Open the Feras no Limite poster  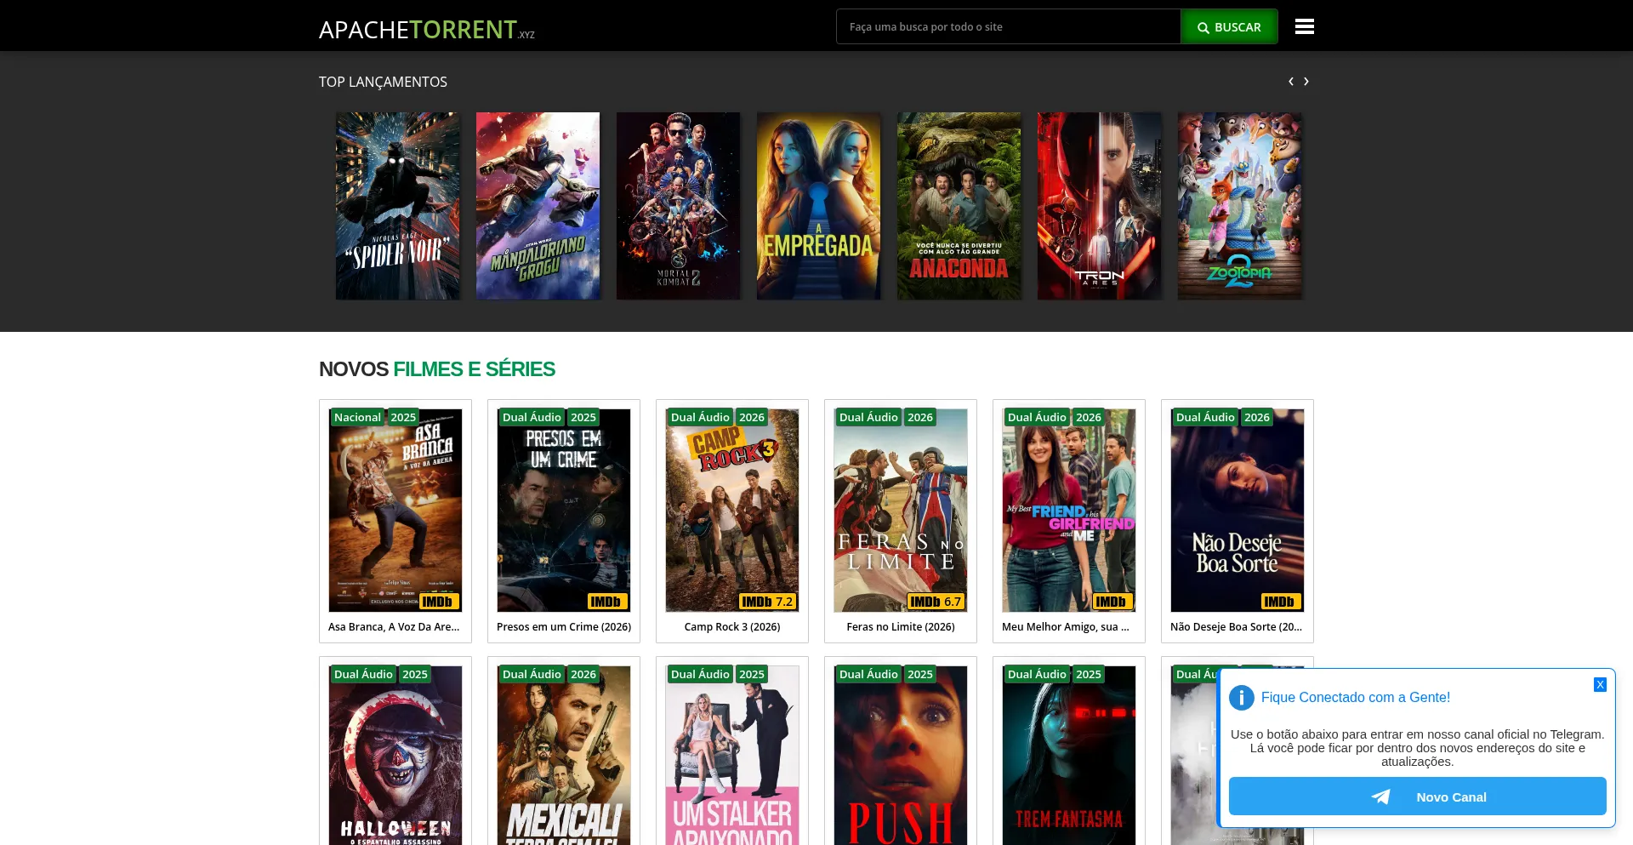tap(901, 511)
